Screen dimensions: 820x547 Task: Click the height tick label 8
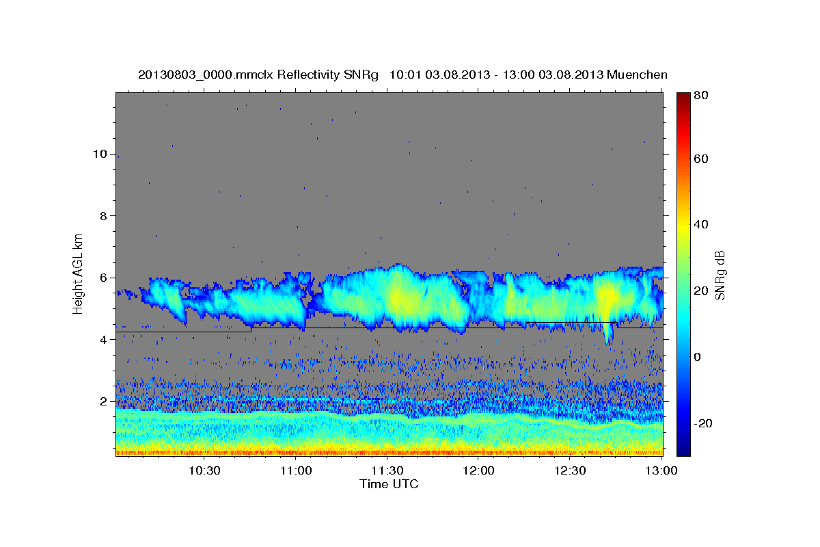pyautogui.click(x=103, y=215)
